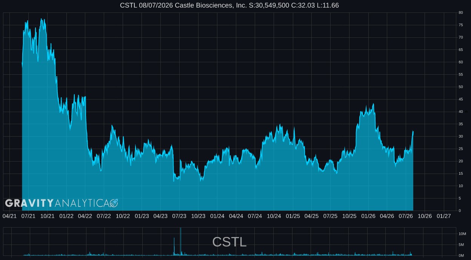This screenshot has width=471, height=260.
Task: Click the 40 price axis label
Action: pos(461,112)
